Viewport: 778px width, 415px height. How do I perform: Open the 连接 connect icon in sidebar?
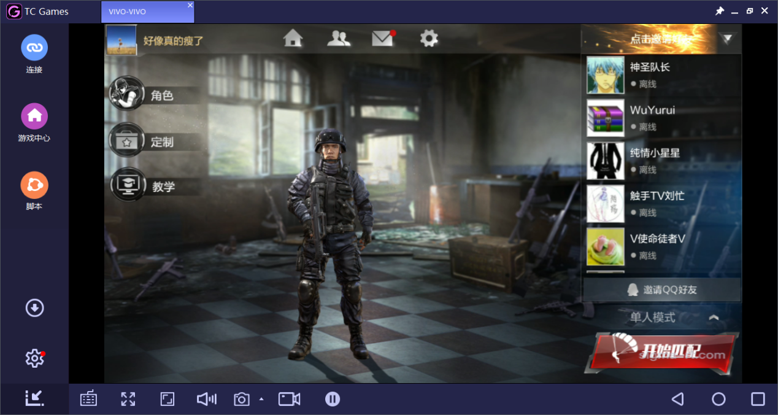click(x=34, y=48)
